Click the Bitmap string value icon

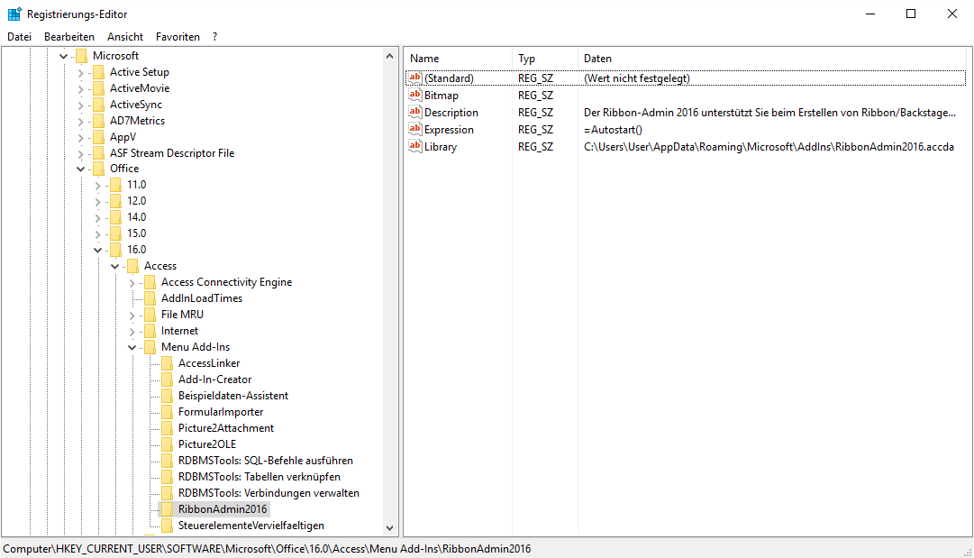tap(415, 95)
